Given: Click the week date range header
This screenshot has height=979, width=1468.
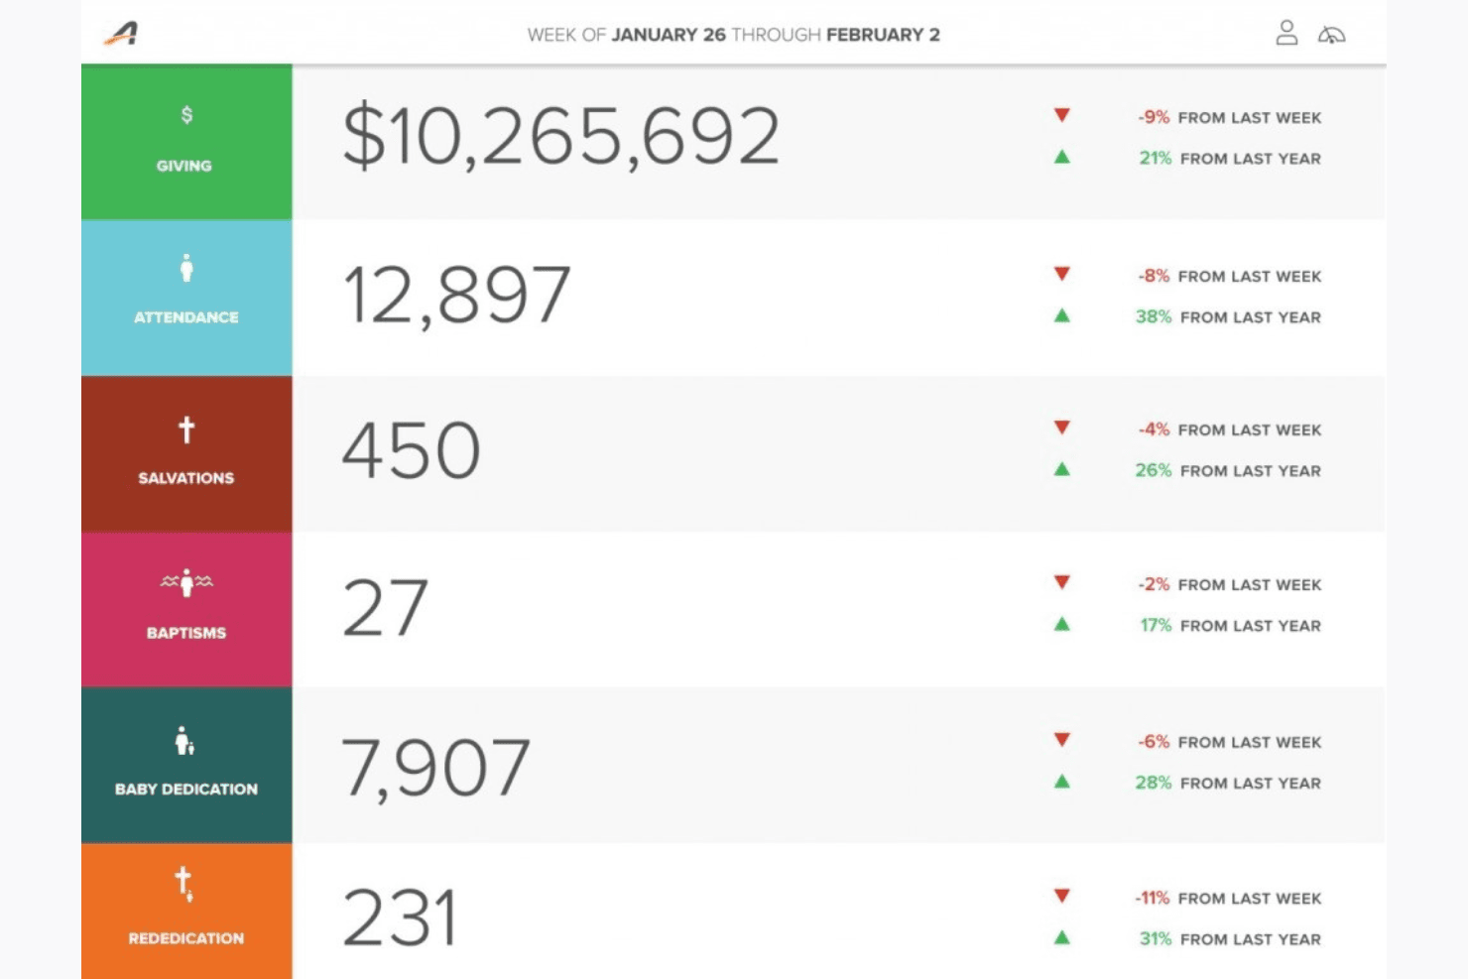Looking at the screenshot, I should [733, 35].
